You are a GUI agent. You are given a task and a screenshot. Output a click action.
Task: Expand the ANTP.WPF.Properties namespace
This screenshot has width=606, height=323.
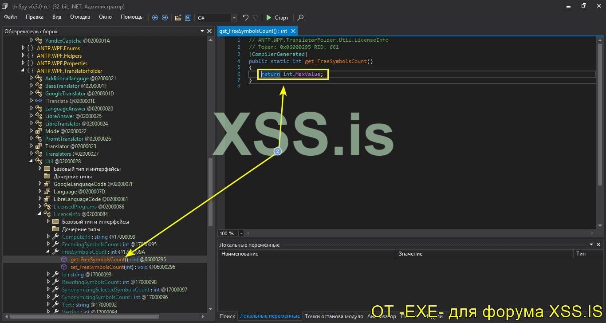click(24, 63)
